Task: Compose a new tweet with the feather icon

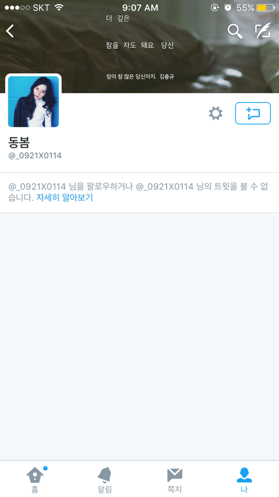Action: tap(263, 31)
